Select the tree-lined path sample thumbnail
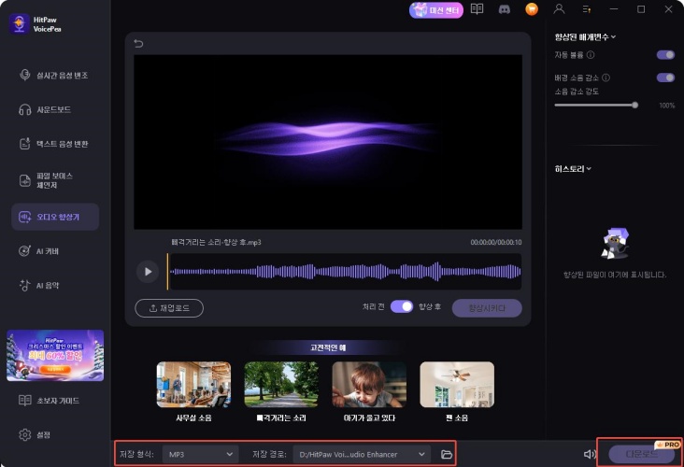This screenshot has height=467, width=684. pyautogui.click(x=281, y=384)
